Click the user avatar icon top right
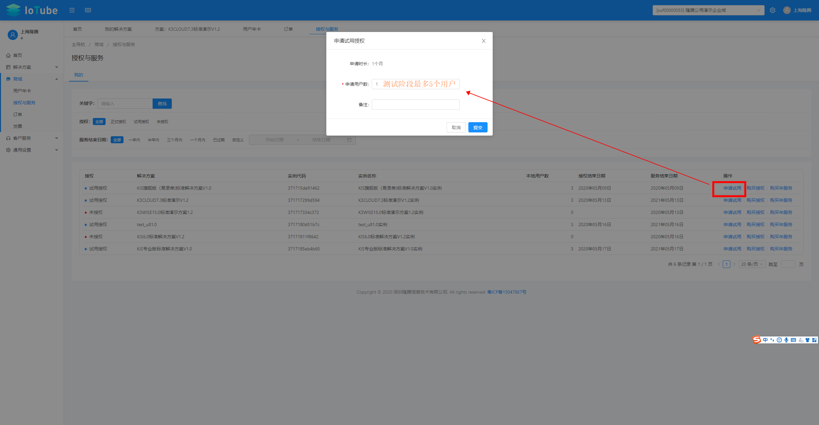 coord(787,10)
